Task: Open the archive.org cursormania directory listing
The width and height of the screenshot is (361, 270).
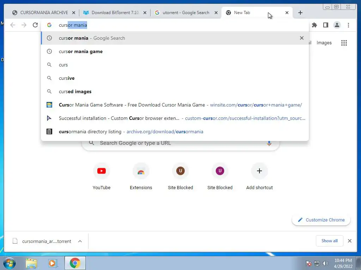Action: [x=175, y=131]
